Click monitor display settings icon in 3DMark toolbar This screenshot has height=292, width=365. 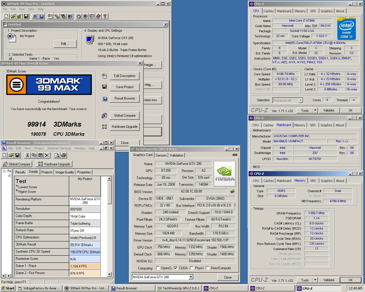70,16
